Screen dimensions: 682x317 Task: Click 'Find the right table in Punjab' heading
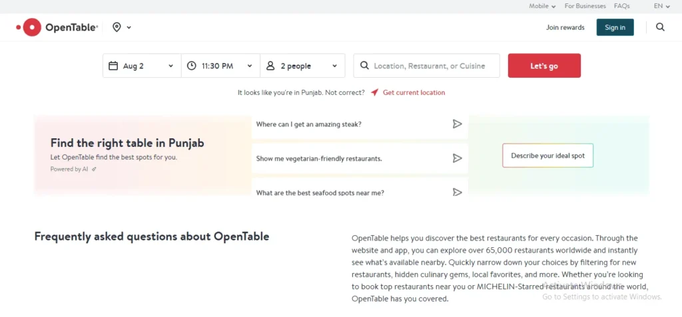point(127,143)
